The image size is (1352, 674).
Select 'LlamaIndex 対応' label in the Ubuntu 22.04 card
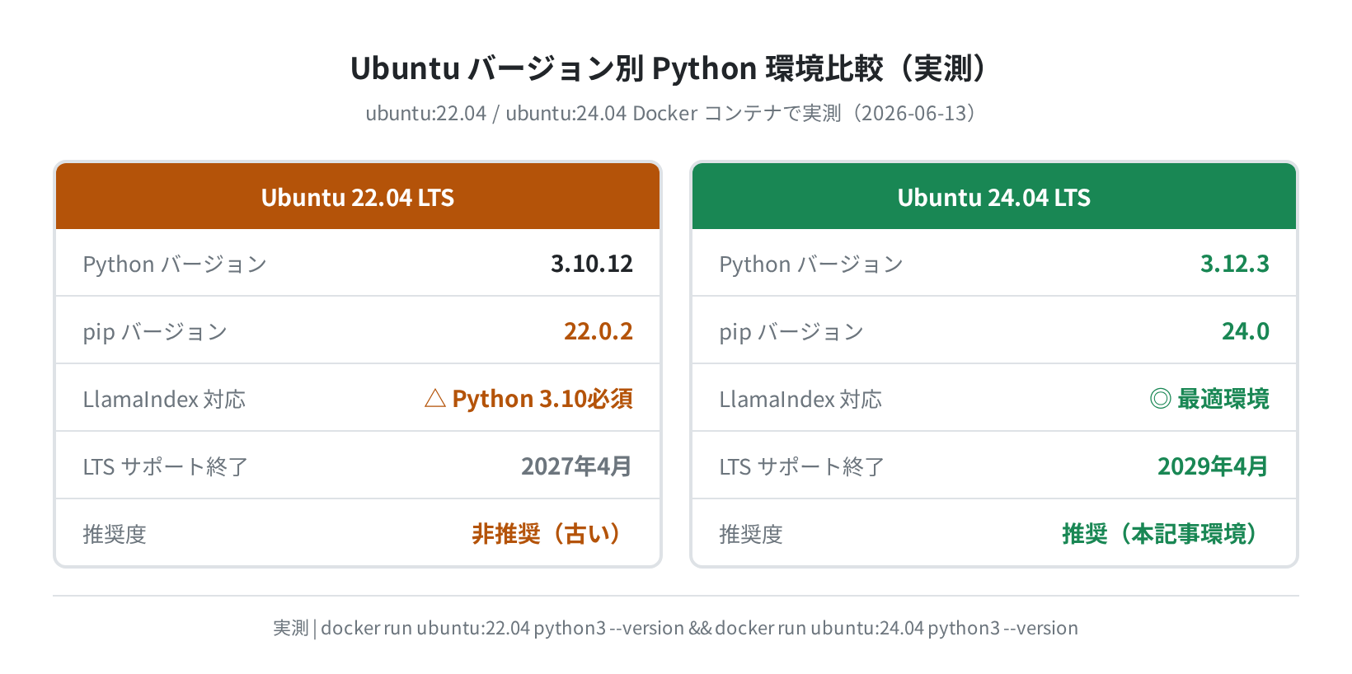(164, 400)
